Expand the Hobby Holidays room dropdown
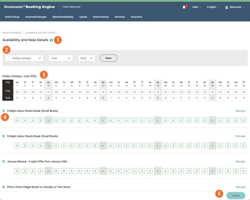The image size is (250, 200). click(24, 58)
